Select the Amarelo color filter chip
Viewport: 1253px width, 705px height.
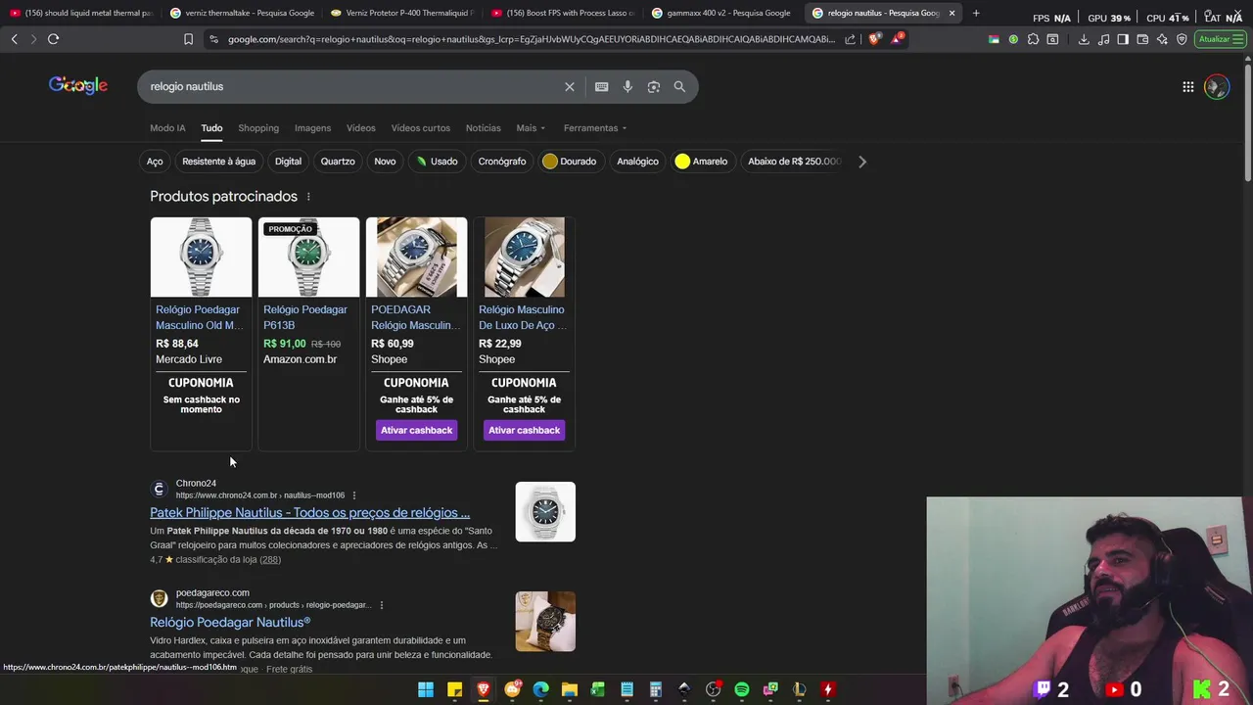(703, 162)
